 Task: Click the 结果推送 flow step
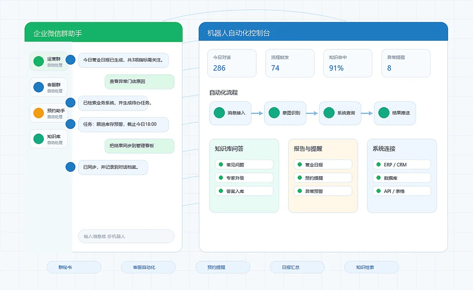(395, 113)
